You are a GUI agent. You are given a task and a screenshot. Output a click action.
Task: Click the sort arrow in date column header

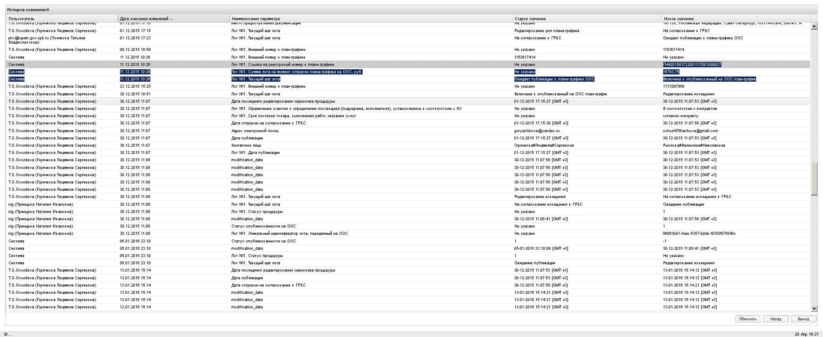click(x=171, y=19)
